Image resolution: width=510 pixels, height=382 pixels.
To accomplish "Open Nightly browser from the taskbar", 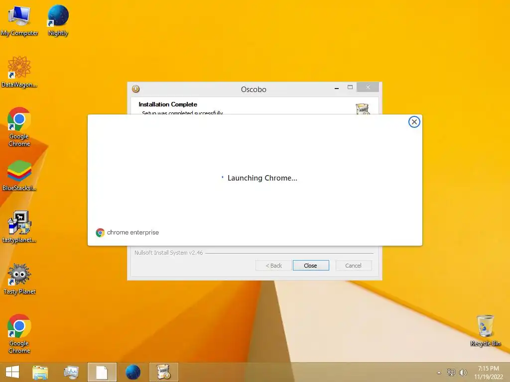I will tap(132, 372).
